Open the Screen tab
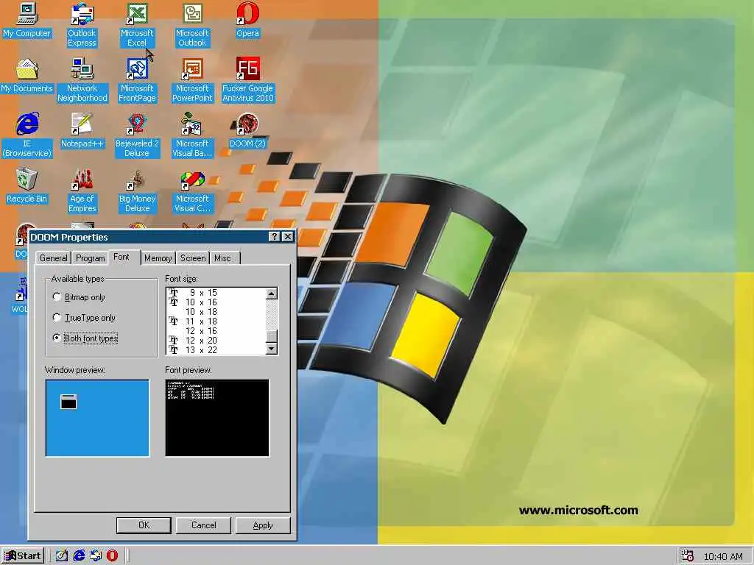This screenshot has width=754, height=565. click(x=193, y=258)
